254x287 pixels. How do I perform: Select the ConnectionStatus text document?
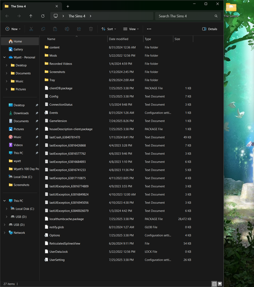[x=61, y=104]
